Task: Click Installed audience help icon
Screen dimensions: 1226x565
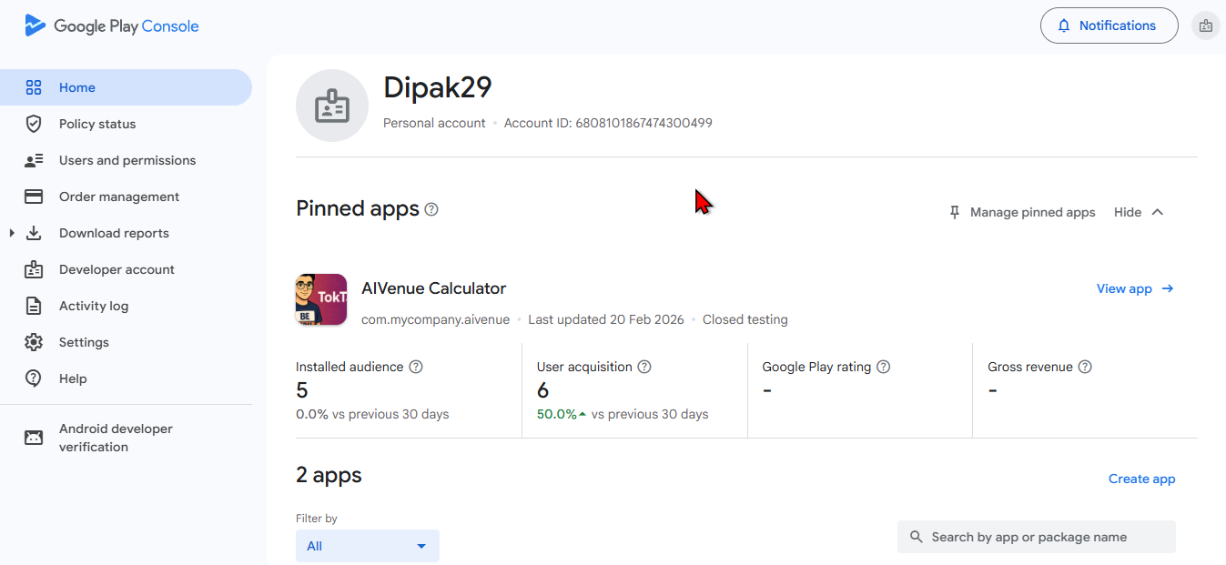Action: click(x=416, y=367)
